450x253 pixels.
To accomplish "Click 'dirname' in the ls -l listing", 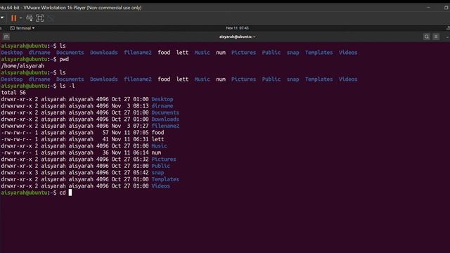I will pyautogui.click(x=162, y=106).
